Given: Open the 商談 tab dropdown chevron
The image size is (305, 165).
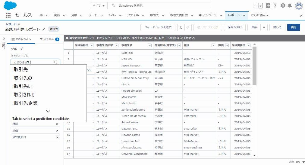Looking at the screenshot, I should click(64, 15).
